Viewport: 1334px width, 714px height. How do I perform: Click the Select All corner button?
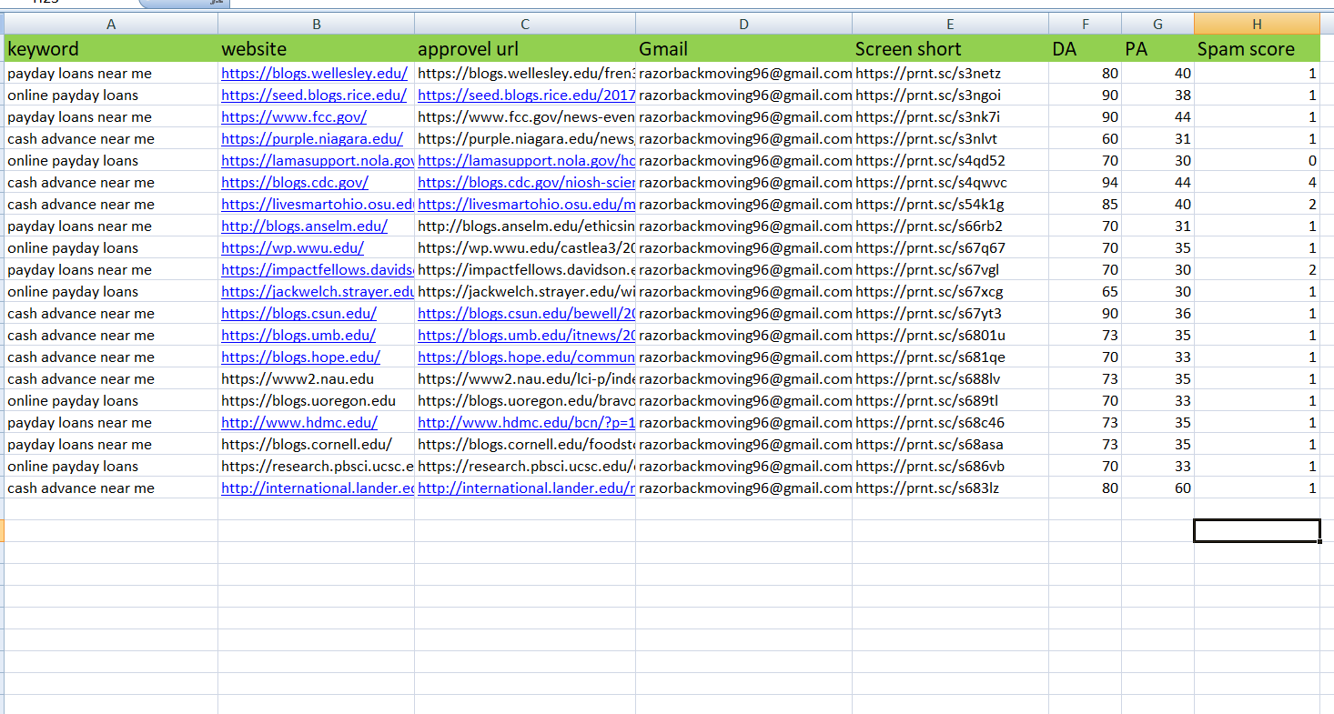coord(5,23)
